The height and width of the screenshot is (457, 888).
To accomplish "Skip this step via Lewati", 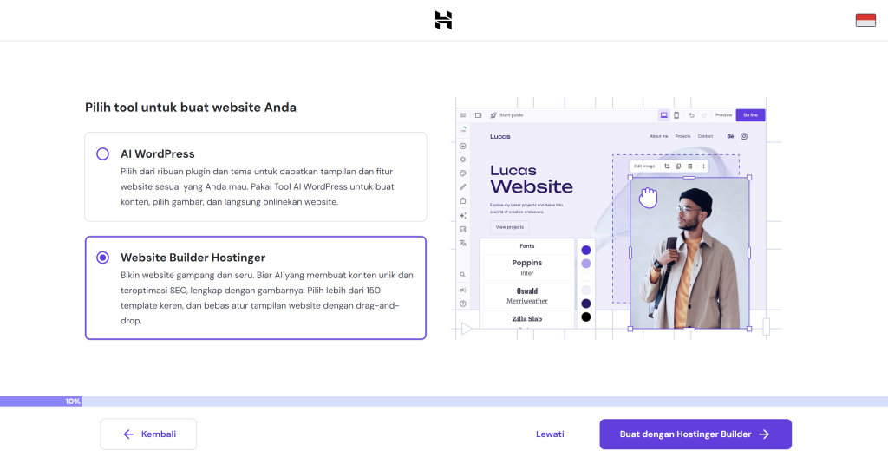I will [550, 434].
